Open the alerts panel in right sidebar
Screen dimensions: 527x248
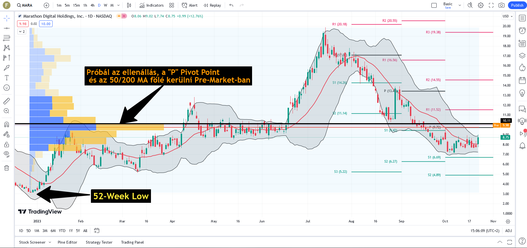pyautogui.click(x=522, y=31)
